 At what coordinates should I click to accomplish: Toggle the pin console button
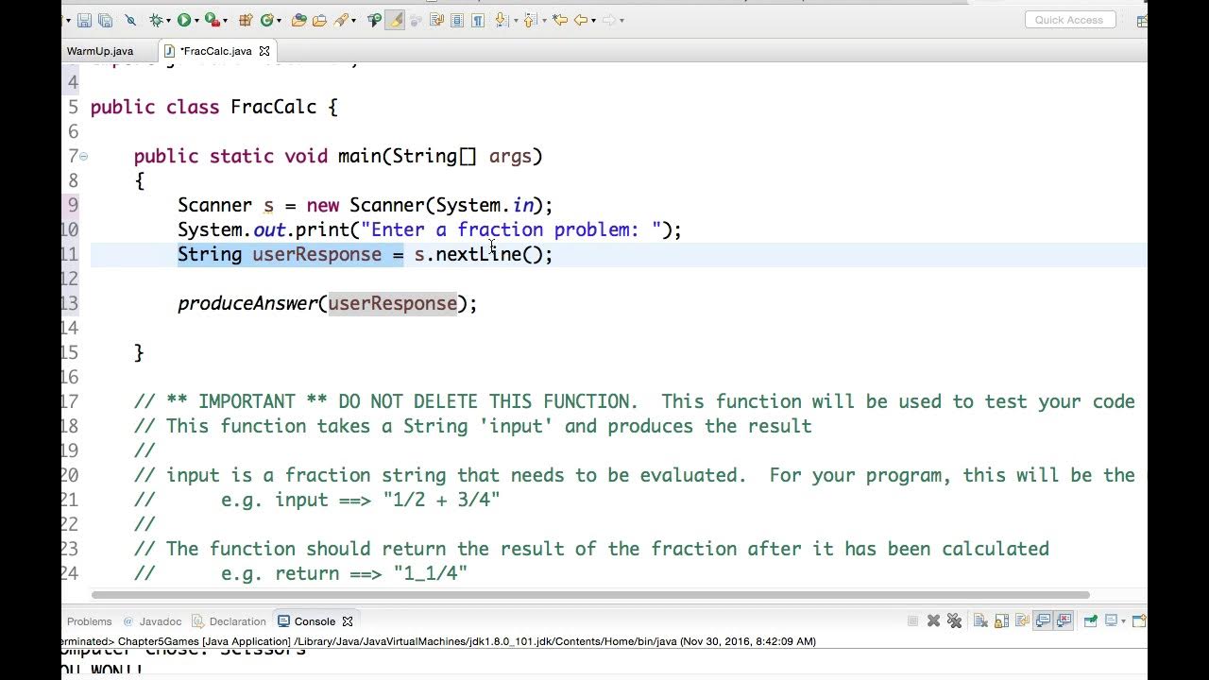coord(1090,620)
